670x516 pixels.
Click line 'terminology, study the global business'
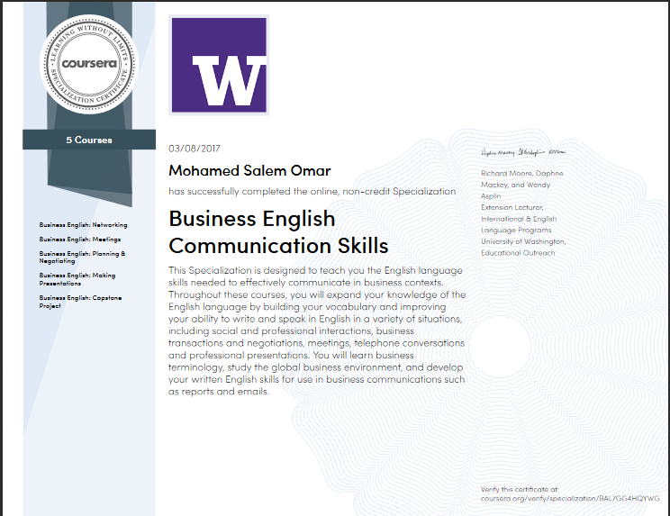(x=316, y=367)
